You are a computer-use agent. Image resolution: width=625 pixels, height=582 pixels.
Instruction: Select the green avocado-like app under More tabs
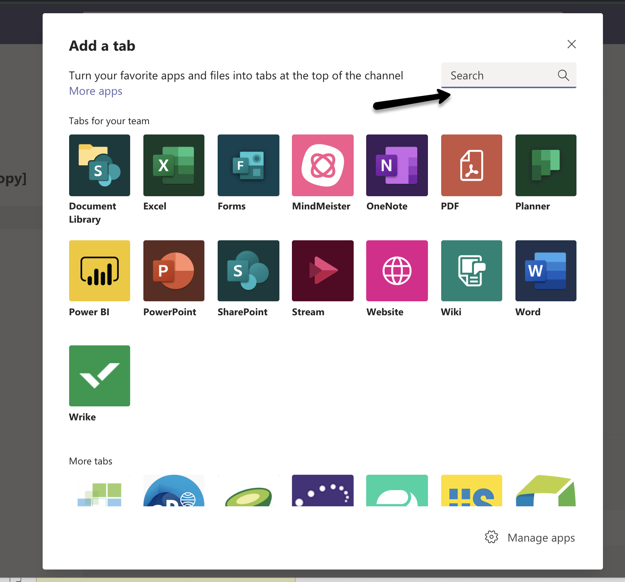249,491
